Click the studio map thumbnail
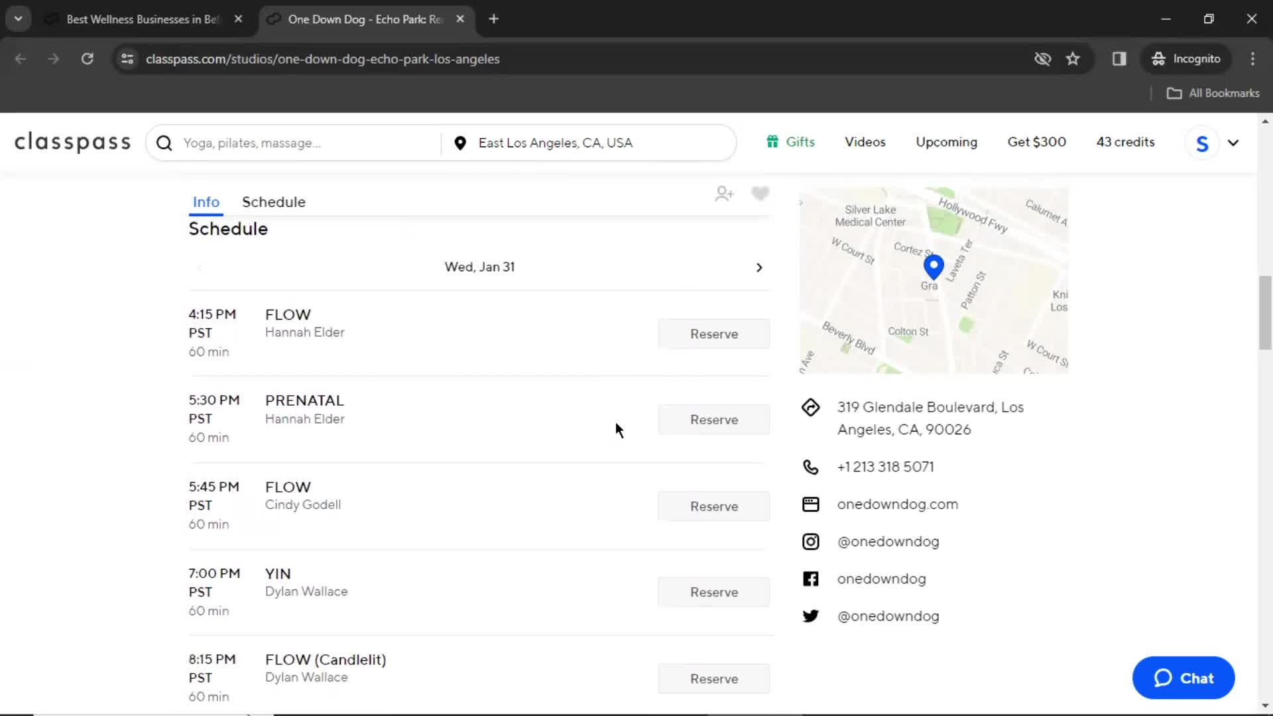This screenshot has width=1273, height=716. [x=934, y=280]
